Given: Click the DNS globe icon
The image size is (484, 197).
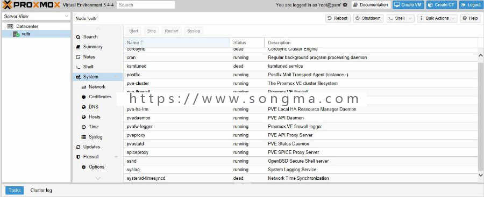Looking at the screenshot, I should 83,107.
